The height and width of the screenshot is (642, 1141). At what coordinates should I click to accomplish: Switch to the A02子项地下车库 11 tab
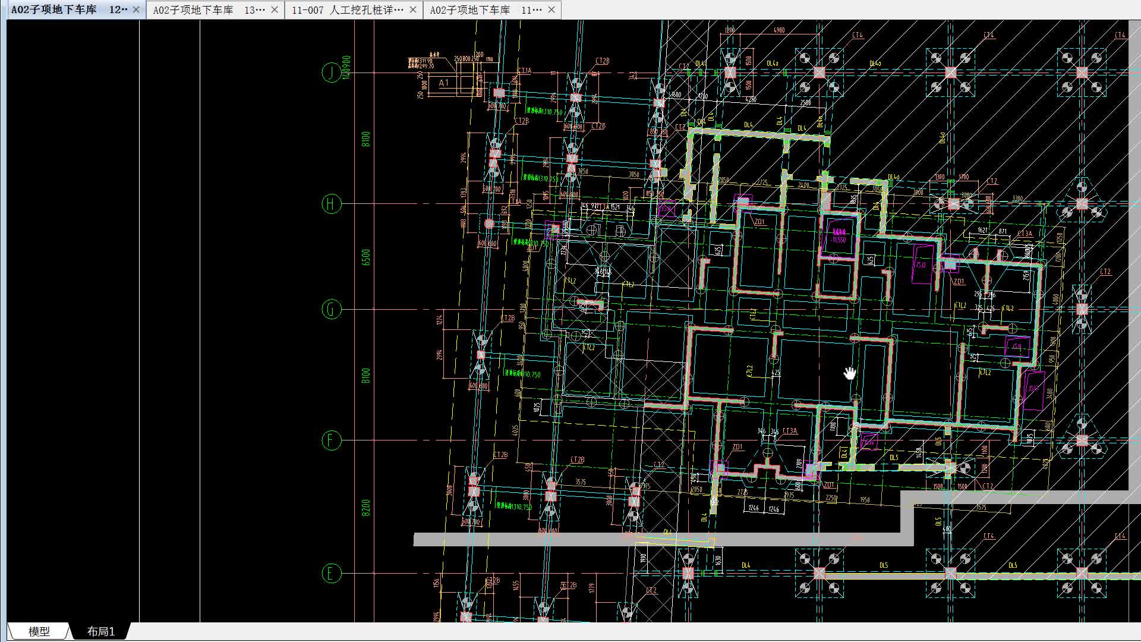(485, 10)
